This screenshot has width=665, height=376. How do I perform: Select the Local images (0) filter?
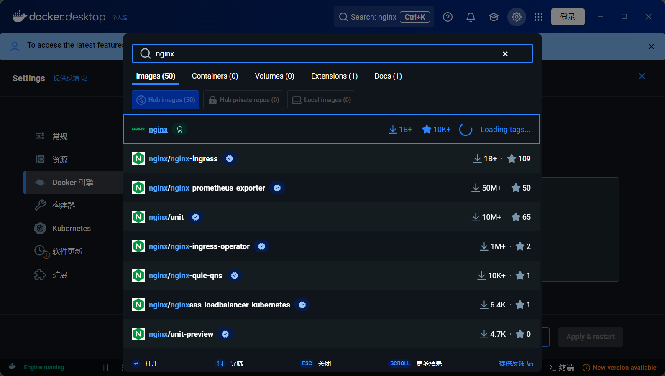pyautogui.click(x=321, y=100)
